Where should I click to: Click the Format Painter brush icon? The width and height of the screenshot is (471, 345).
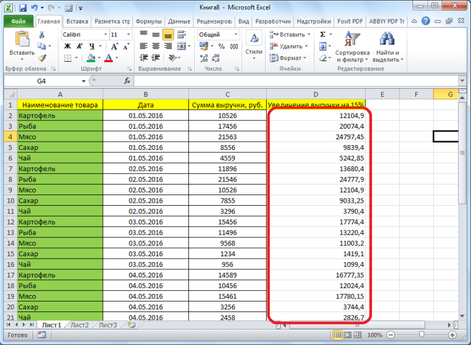42,58
